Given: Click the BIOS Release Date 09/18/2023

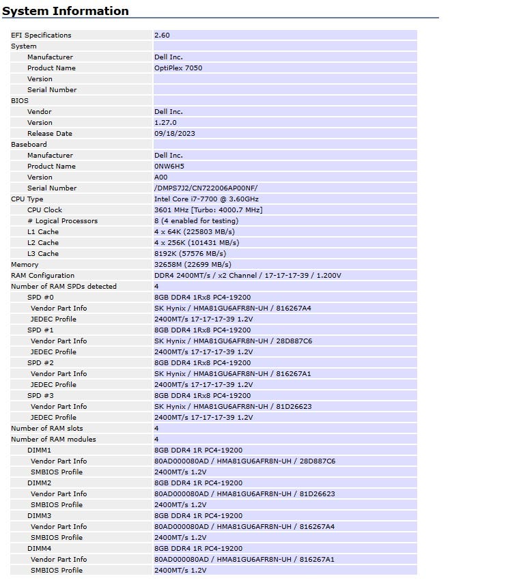Looking at the screenshot, I should point(174,134).
